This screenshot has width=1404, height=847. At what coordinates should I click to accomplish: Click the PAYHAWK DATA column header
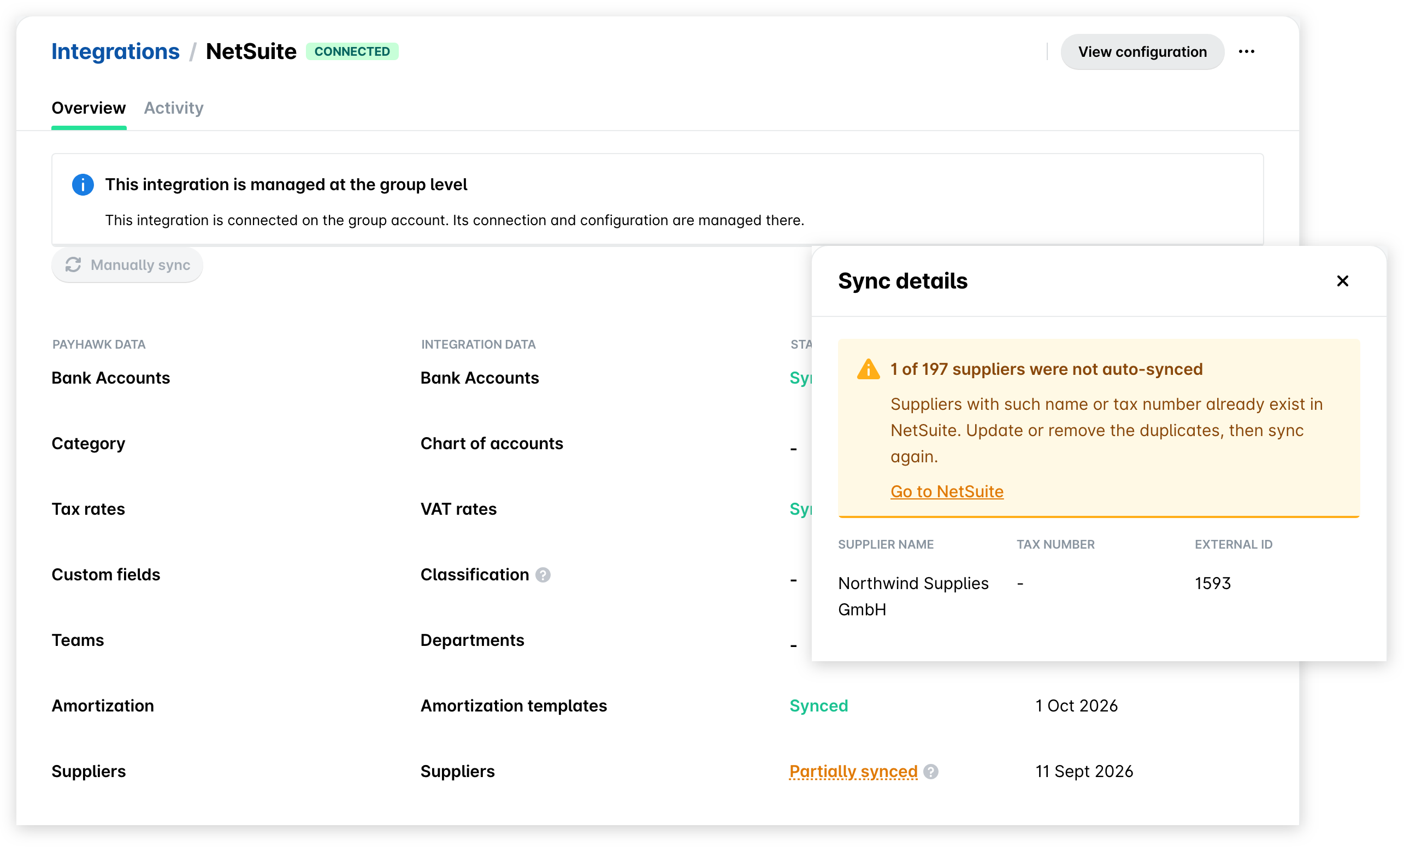99,344
